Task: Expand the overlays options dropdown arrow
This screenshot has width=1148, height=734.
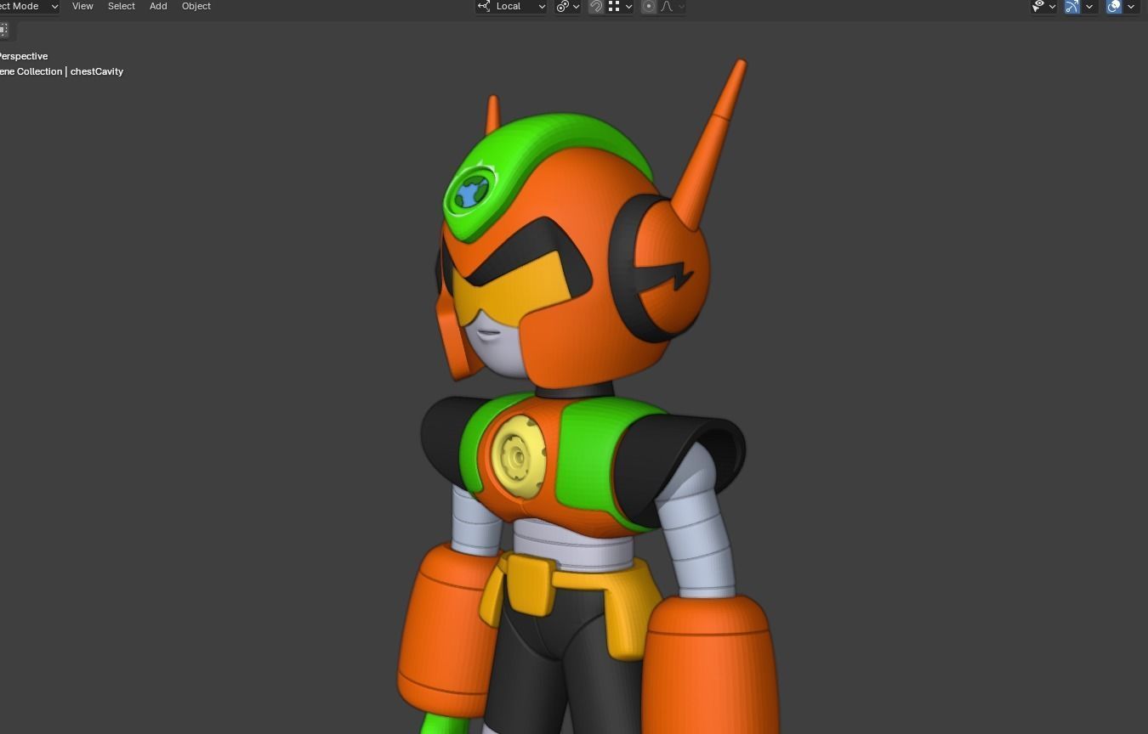Action: point(1131,6)
